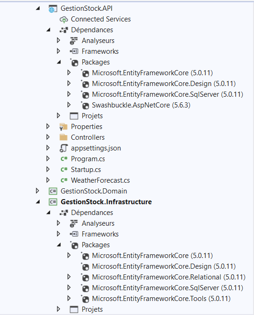The height and width of the screenshot is (315, 254).
Task: Expand Microsoft.EntityFrameworkCore.Tools package node
Action: click(x=69, y=298)
